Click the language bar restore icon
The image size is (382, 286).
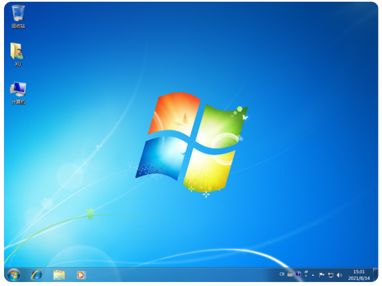coord(306,272)
